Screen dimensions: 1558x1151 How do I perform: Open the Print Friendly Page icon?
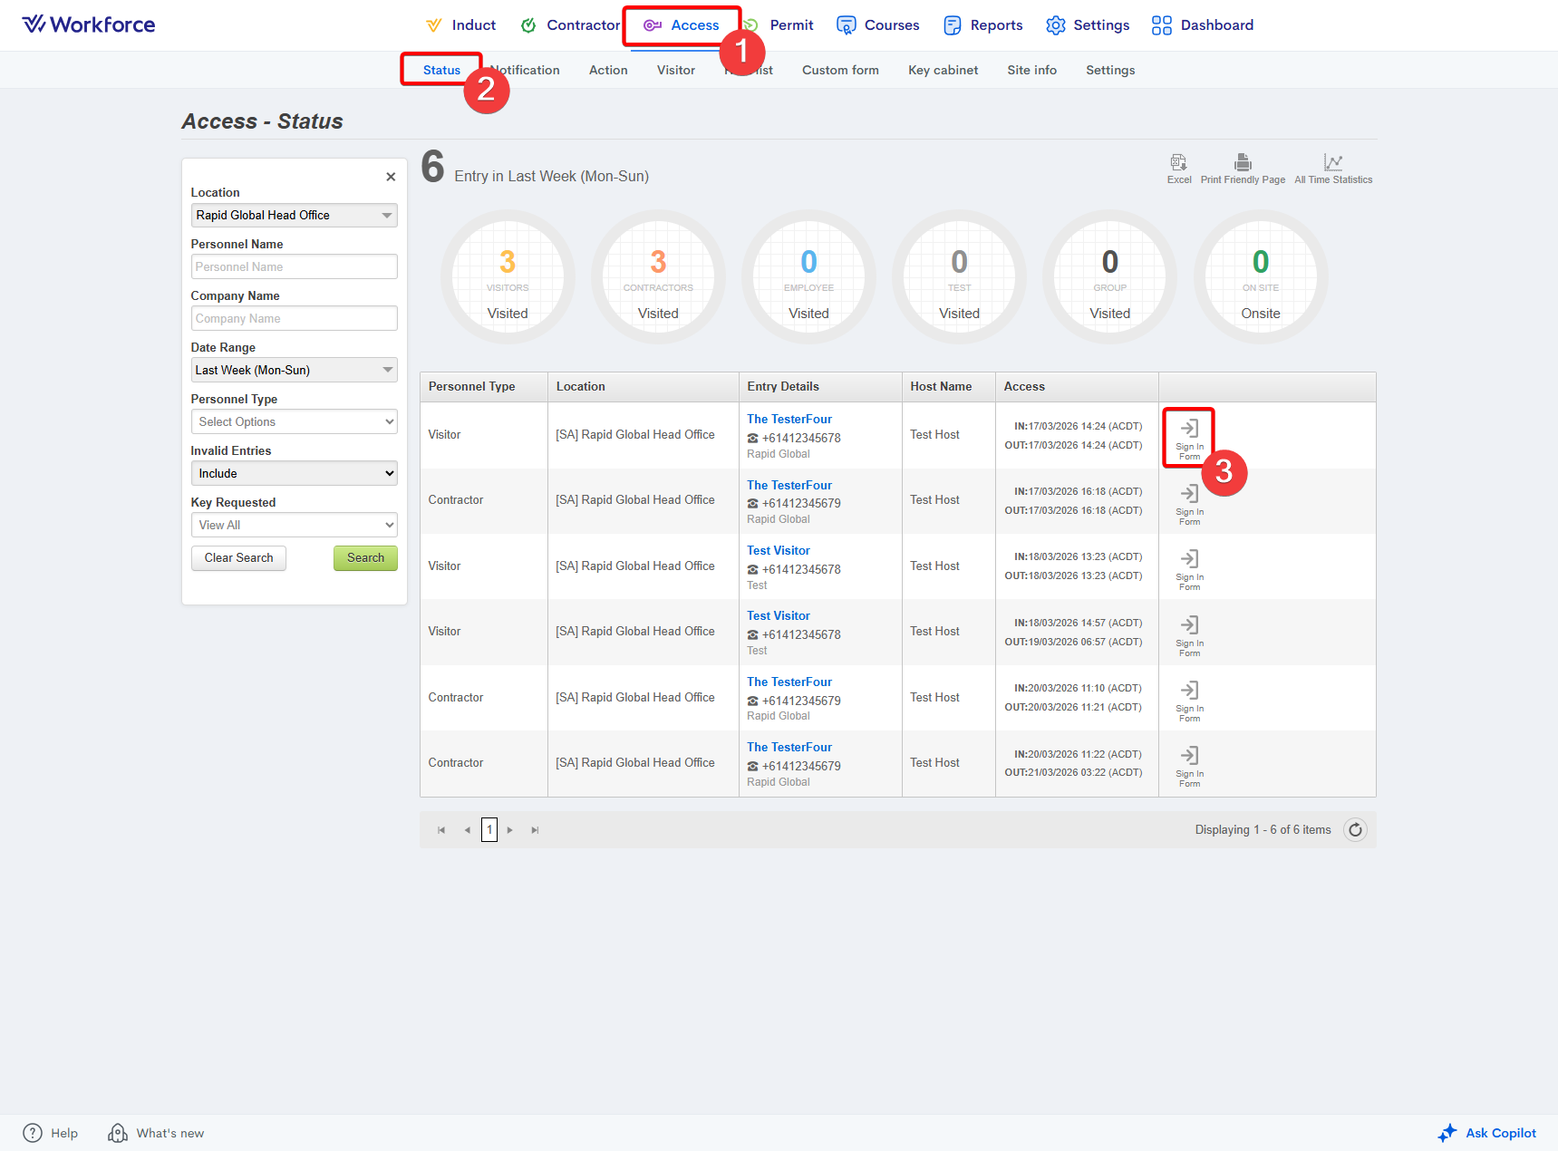tap(1243, 163)
